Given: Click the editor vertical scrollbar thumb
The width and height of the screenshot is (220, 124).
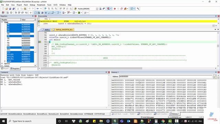Looking at the screenshot, I should click(x=218, y=46).
